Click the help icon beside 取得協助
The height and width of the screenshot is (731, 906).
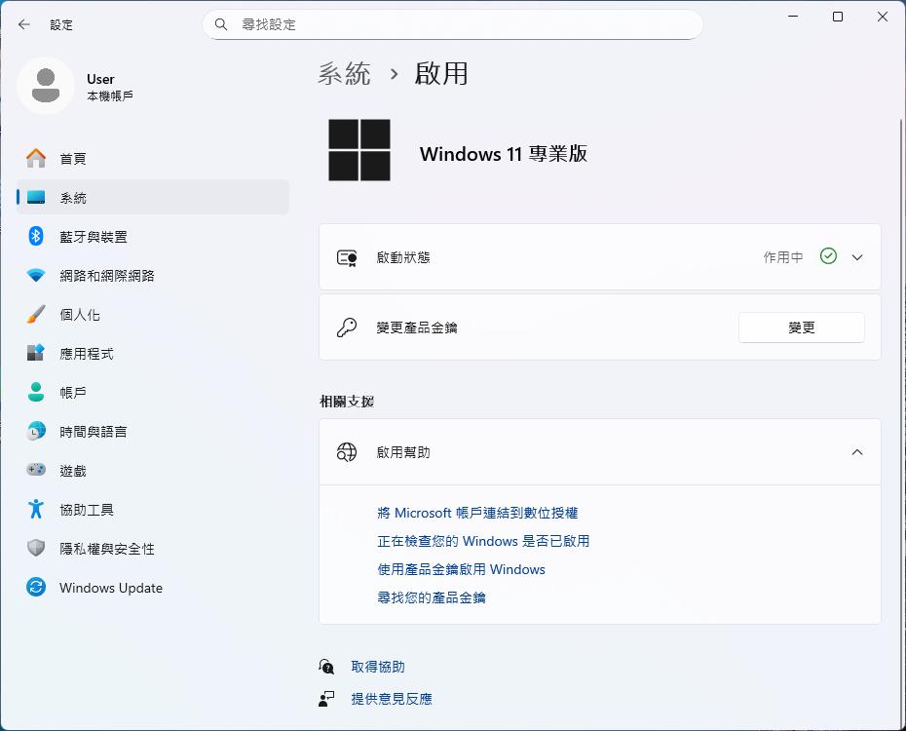click(326, 667)
